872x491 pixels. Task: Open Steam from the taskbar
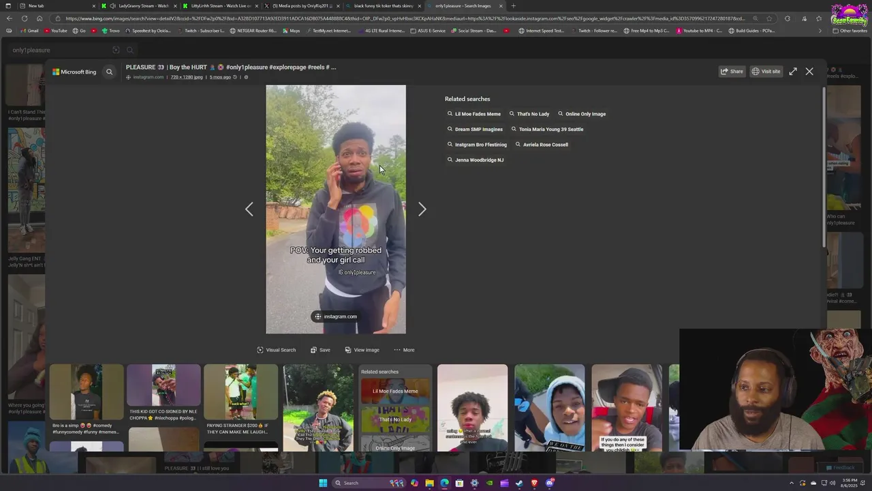click(519, 483)
